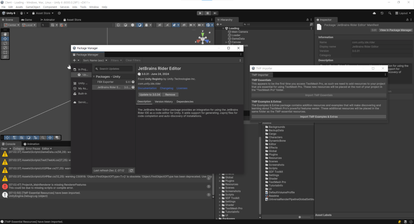Screen dimensions: 414x224
Task: Collapse the Packages - Unity group
Action: click(x=94, y=76)
